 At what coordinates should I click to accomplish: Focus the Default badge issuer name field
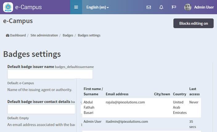(x=50, y=74)
